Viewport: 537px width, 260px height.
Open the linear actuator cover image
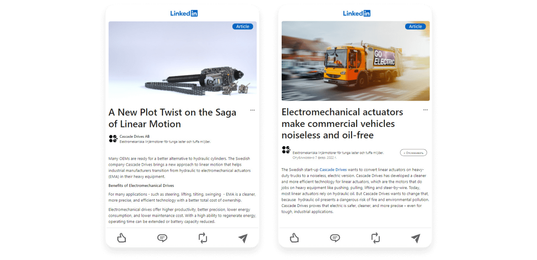[x=182, y=61]
